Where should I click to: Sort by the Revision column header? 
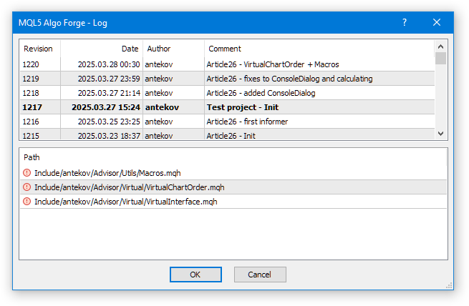point(40,49)
